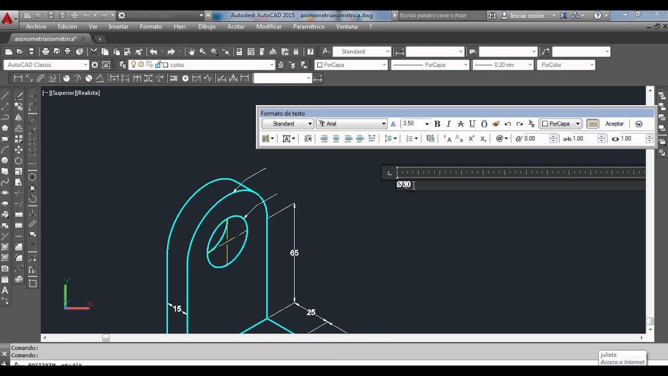
Task: Toggle the ruler display button
Action: (x=592, y=124)
